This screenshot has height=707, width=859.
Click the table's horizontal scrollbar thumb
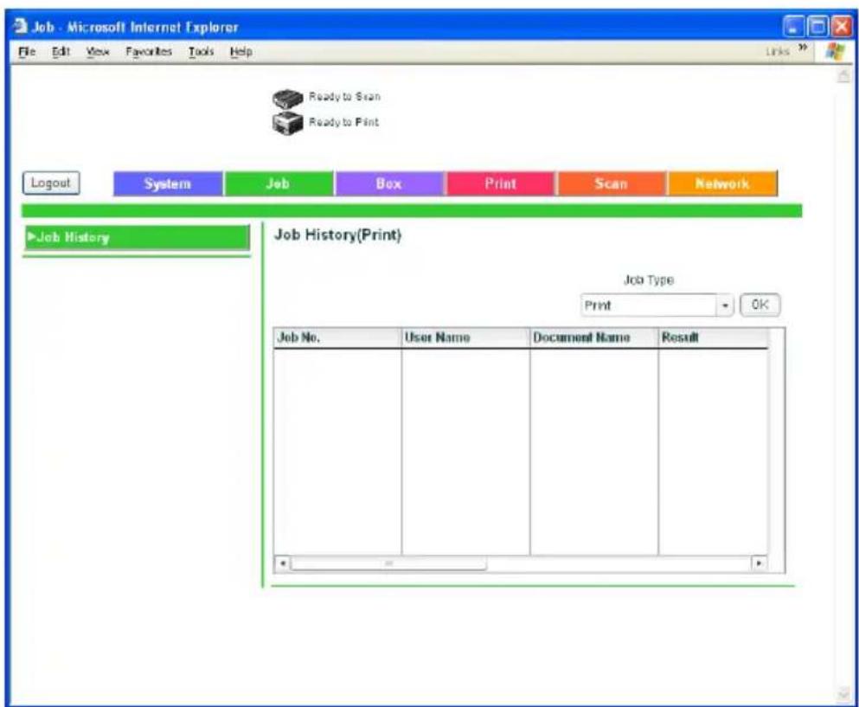pyautogui.click(x=388, y=562)
